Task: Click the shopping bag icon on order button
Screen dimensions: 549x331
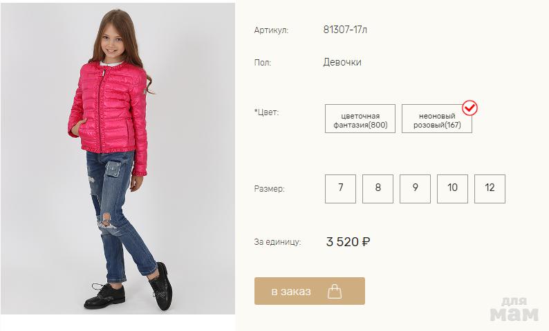Action: tap(335, 291)
